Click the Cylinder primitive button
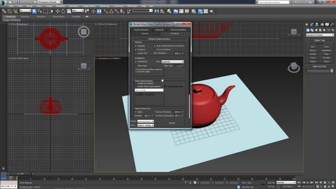This screenshot has width=336, height=189. (313, 54)
